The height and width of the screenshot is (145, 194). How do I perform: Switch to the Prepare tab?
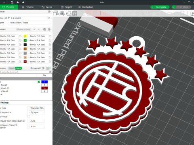click(9, 7)
